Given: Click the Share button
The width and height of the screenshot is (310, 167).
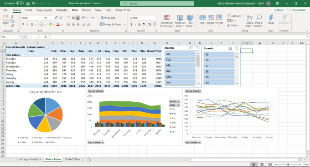Looking at the screenshot, I should [x=279, y=10].
